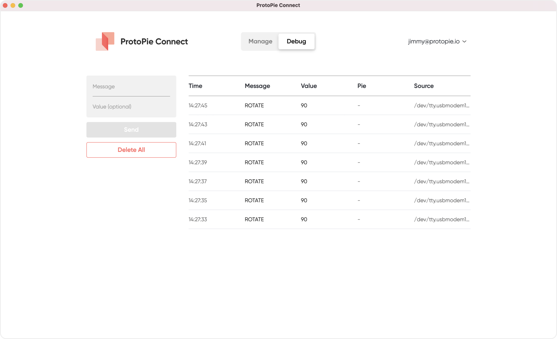The width and height of the screenshot is (557, 339).
Task: Focus the Value (optional) field
Action: point(131,107)
